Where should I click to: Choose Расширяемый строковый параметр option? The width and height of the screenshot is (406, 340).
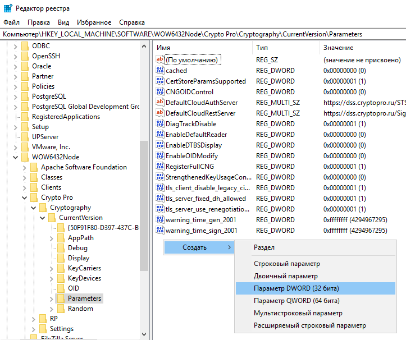[316, 325]
